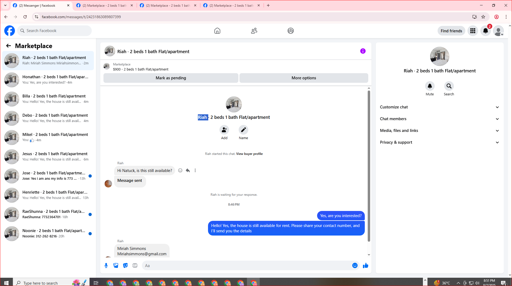Open the account profile avatar menu
The image size is (512, 286).
[498, 31]
